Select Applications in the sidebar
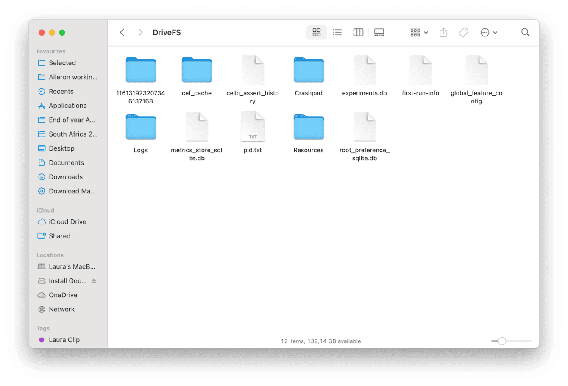The image size is (568, 386). (x=68, y=105)
